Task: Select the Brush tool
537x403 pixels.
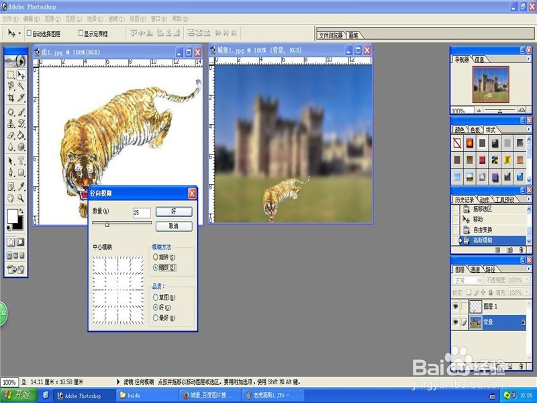Action: pyautogui.click(x=21, y=111)
